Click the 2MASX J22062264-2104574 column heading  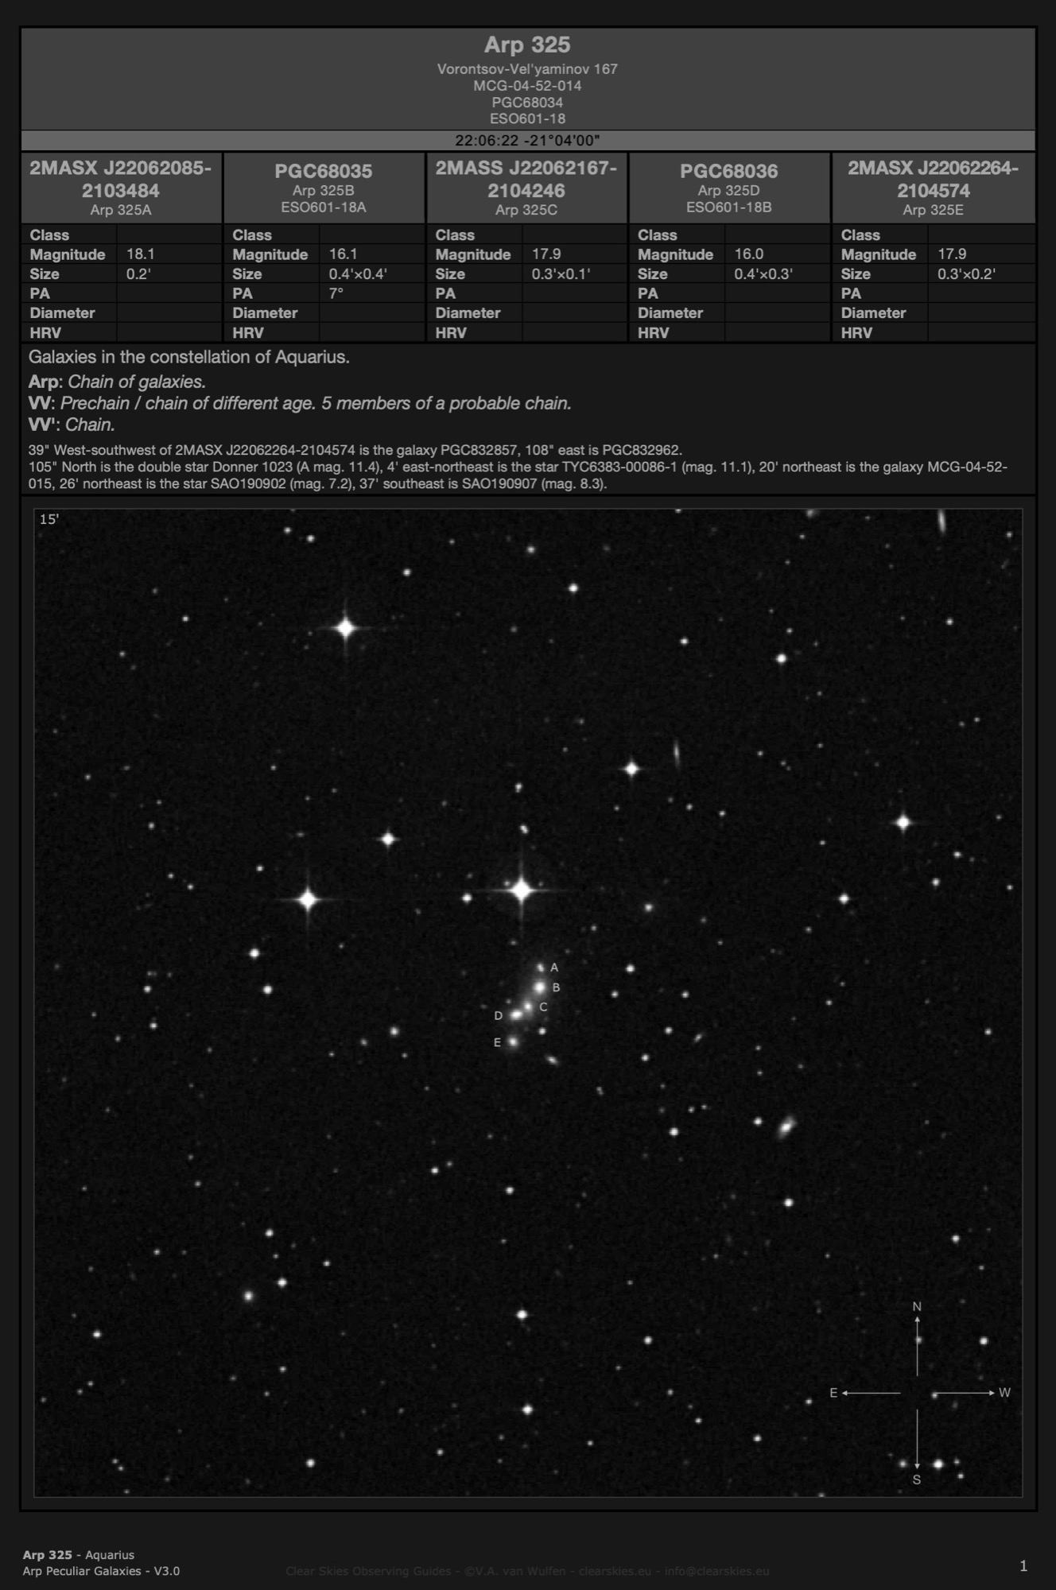click(x=933, y=180)
